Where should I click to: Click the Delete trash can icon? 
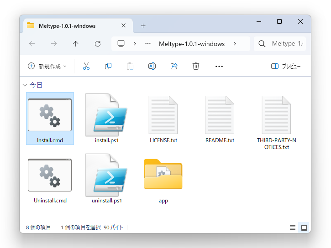click(196, 66)
